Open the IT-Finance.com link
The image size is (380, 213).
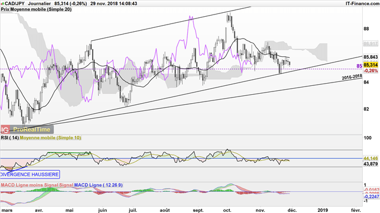[363, 3]
